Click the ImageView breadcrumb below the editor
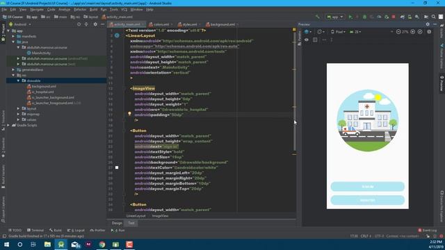This screenshot has height=250, width=445. [x=160, y=216]
